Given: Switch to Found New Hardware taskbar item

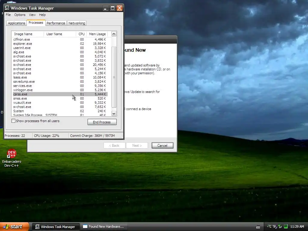Looking at the screenshot, I should point(104,226).
